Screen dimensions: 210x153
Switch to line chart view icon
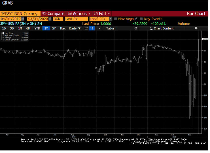(86, 28)
